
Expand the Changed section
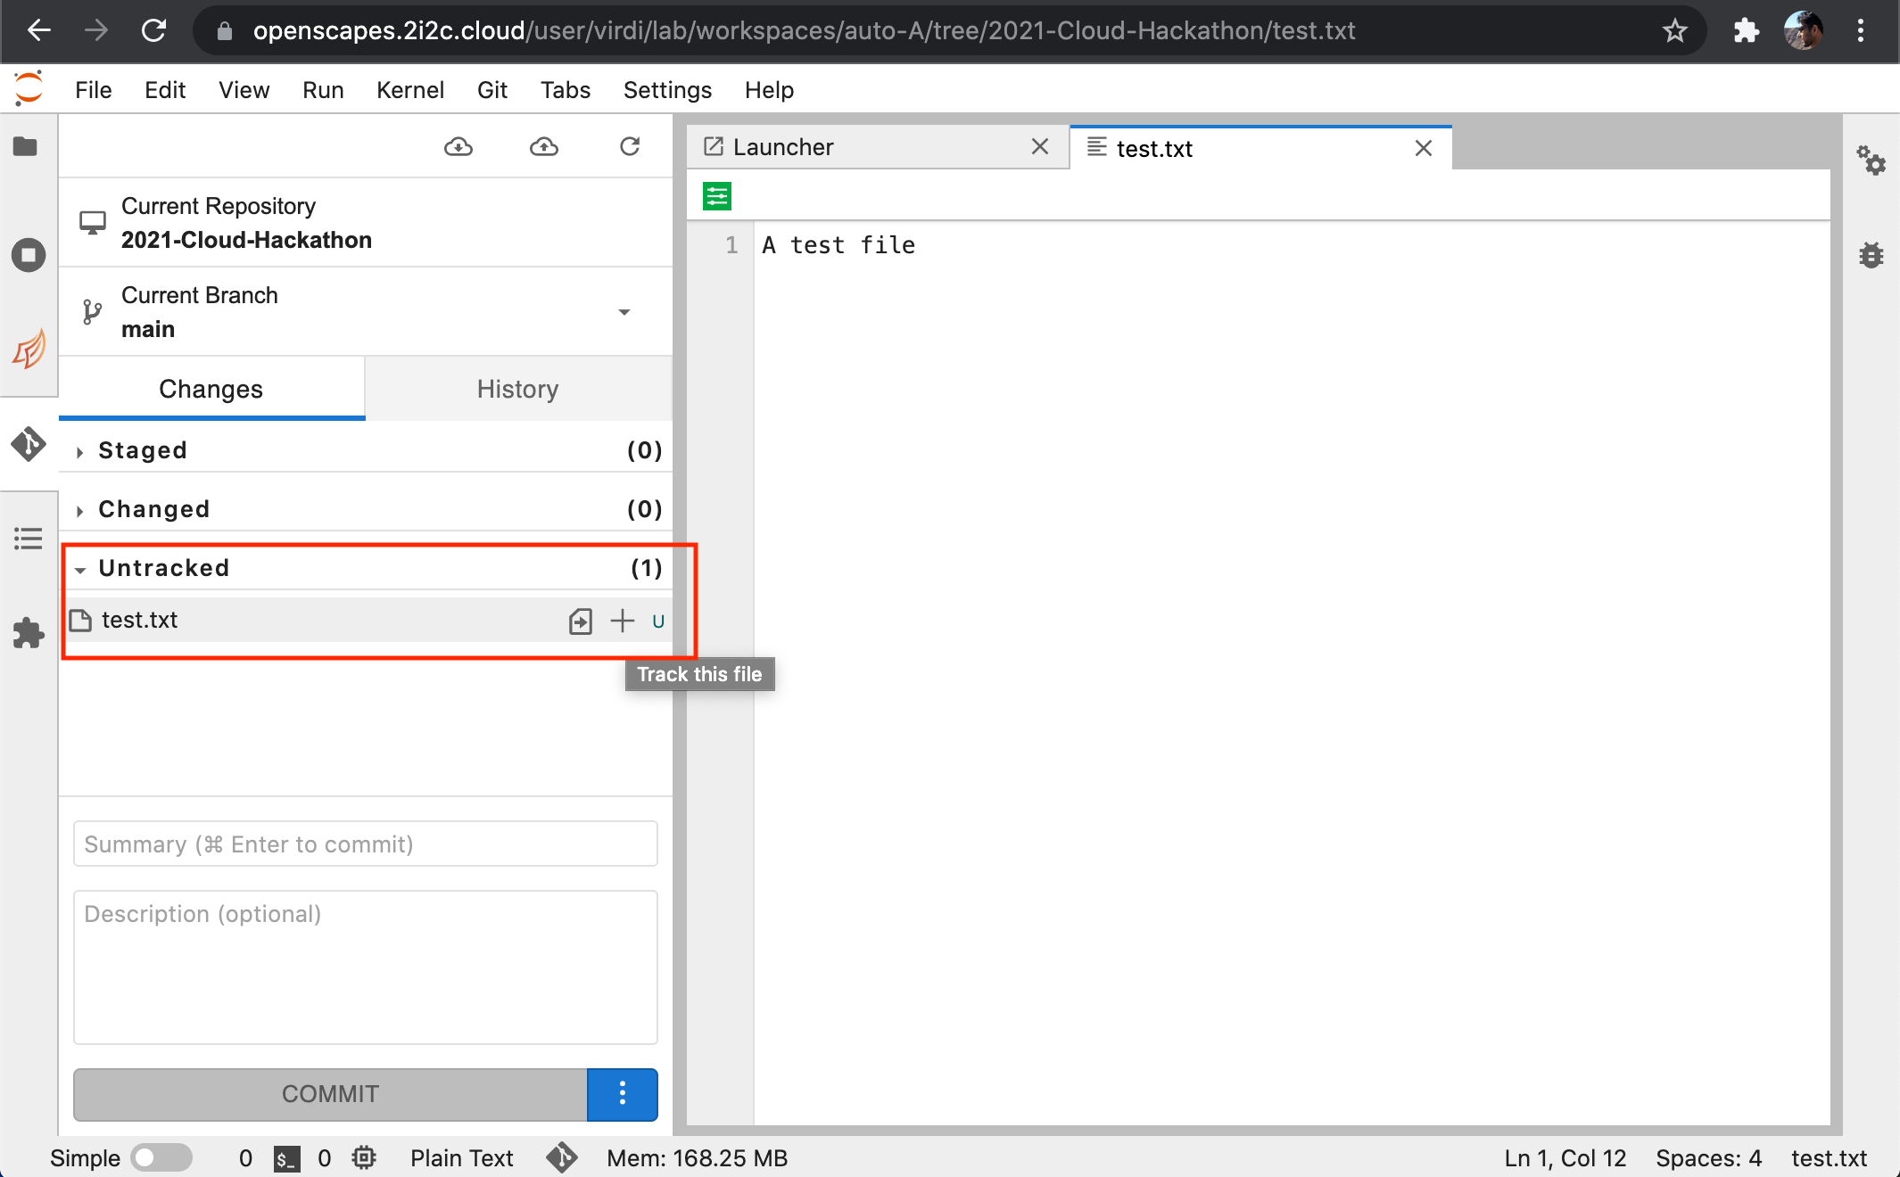(x=153, y=509)
